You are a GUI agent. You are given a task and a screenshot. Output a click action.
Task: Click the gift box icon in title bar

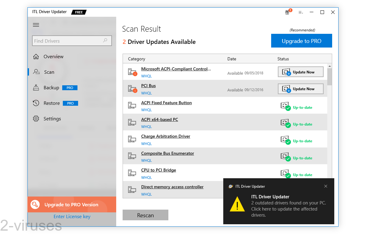287,12
